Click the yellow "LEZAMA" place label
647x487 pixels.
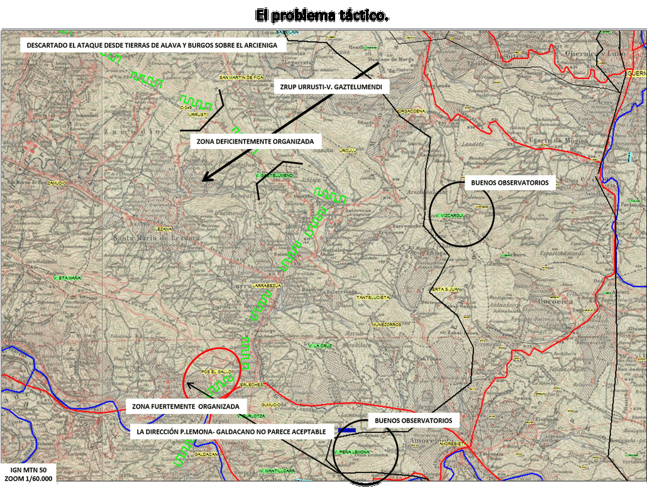pos(163,229)
